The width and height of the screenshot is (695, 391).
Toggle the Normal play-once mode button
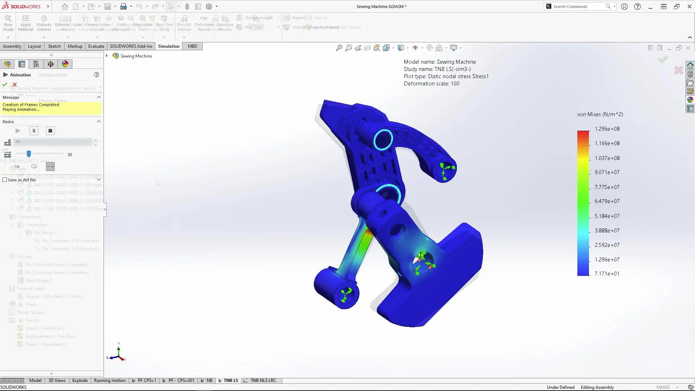click(x=17, y=167)
